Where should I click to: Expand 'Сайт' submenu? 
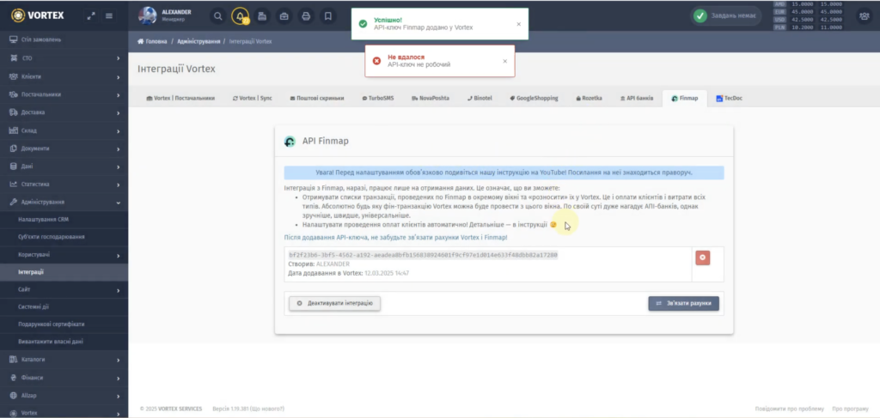64,289
